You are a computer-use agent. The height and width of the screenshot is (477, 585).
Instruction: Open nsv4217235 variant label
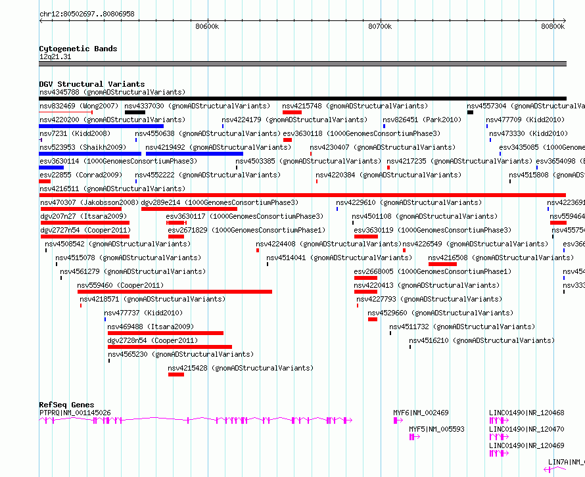coord(459,161)
